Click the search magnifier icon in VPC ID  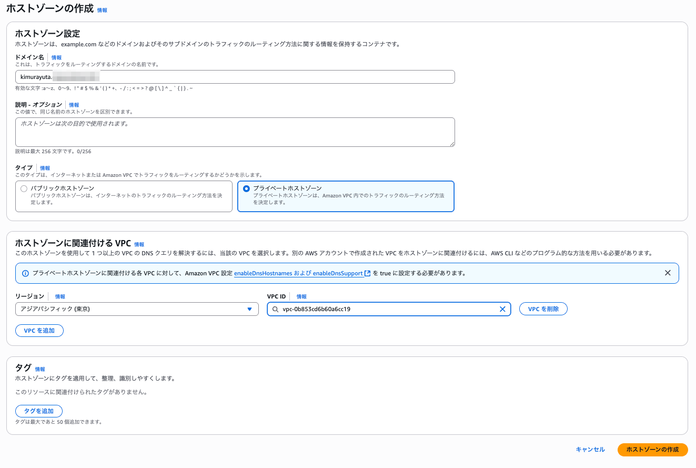275,310
